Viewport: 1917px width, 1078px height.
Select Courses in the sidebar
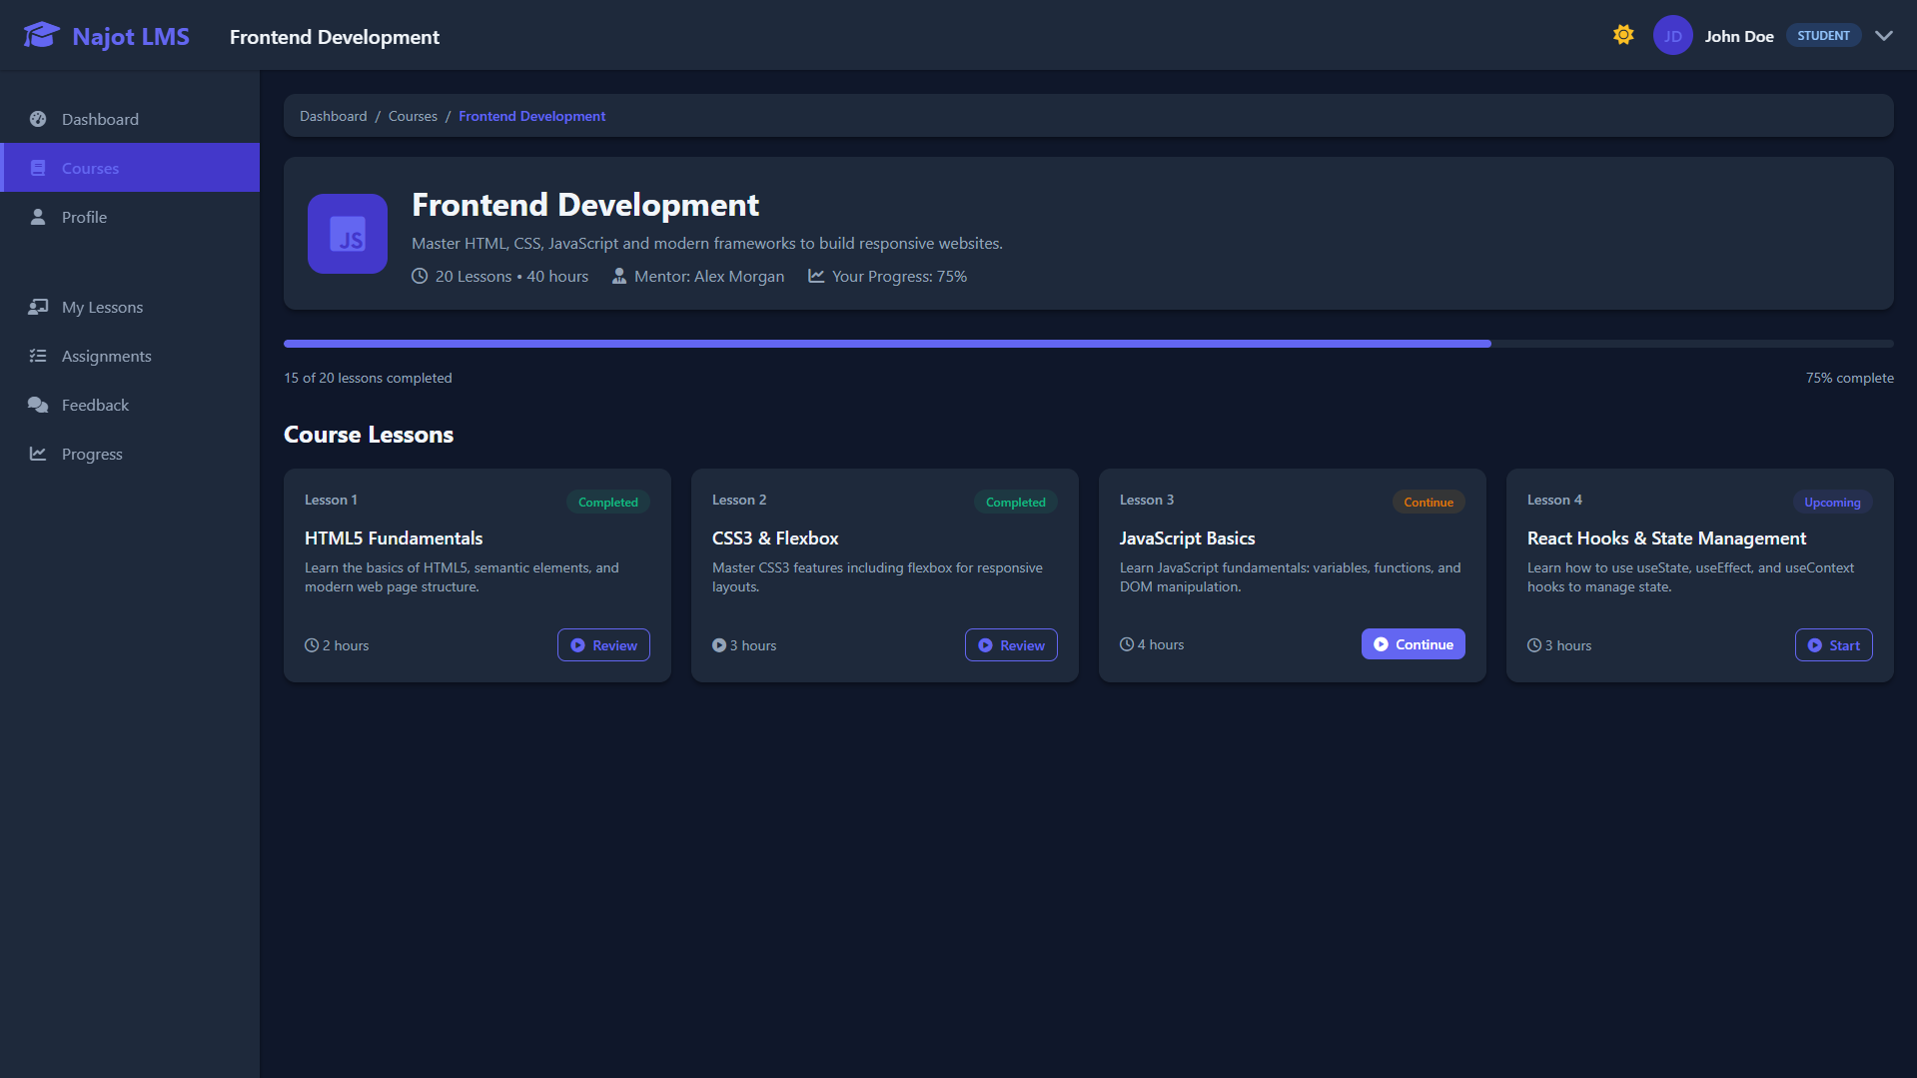coord(90,168)
